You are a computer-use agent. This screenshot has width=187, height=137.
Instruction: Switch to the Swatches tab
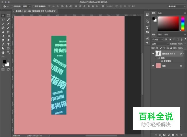point(160,13)
